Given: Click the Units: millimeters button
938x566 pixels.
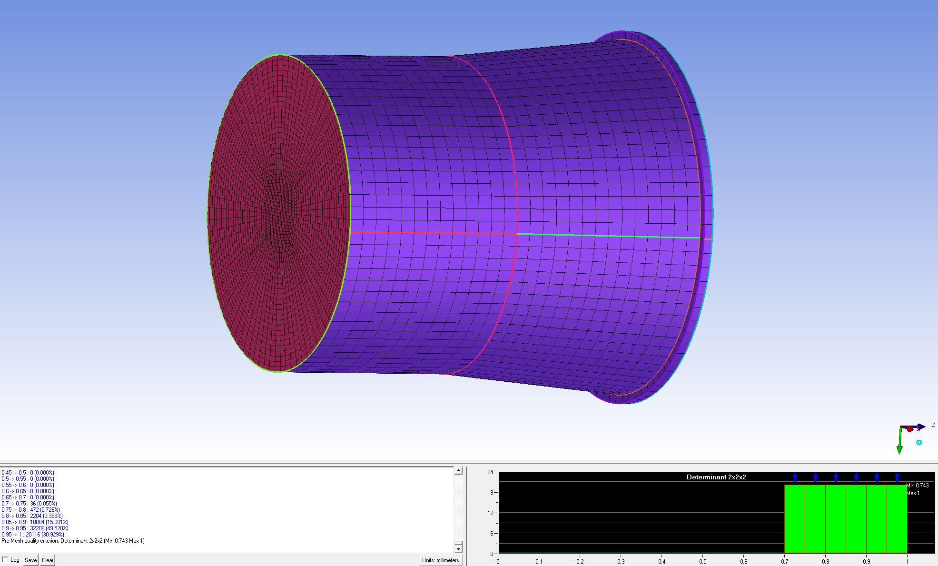Looking at the screenshot, I should 441,560.
